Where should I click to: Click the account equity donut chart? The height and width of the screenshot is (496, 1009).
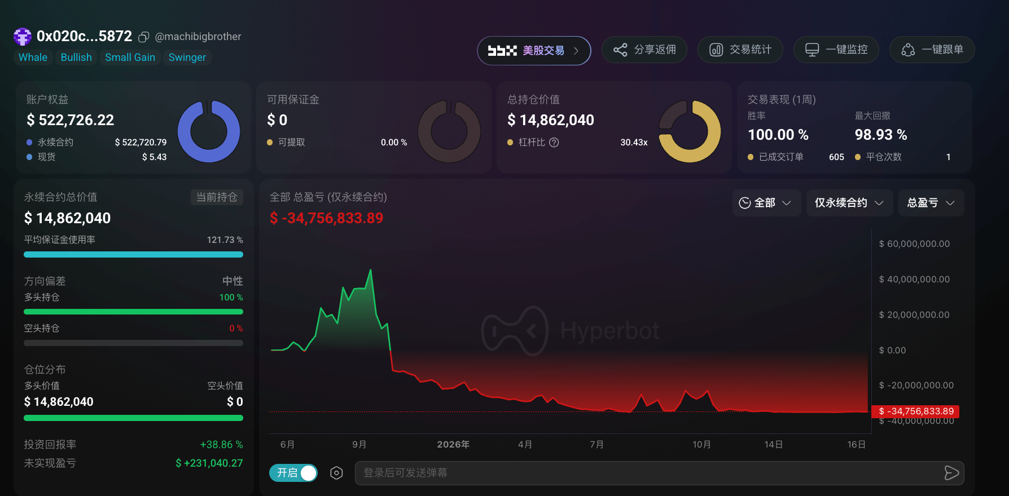[x=209, y=132]
